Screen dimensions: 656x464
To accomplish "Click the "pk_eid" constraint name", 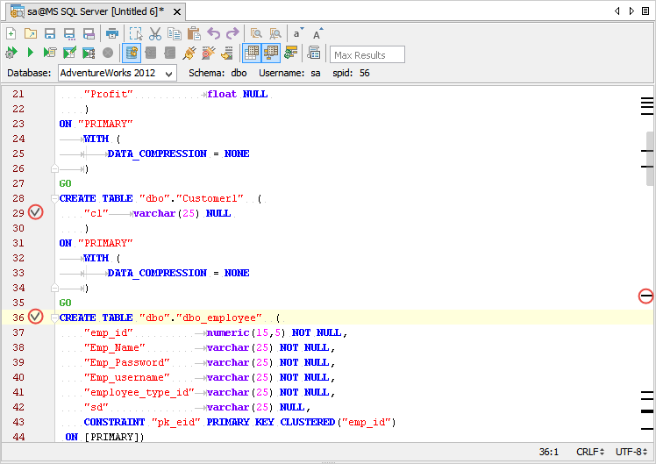I will (176, 423).
